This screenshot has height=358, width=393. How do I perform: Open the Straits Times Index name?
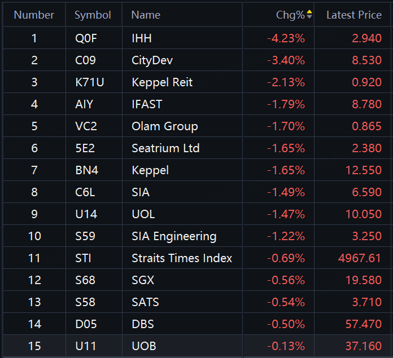tap(182, 258)
